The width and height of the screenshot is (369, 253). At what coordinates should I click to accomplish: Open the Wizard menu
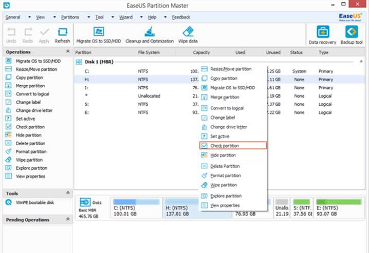[x=125, y=17]
